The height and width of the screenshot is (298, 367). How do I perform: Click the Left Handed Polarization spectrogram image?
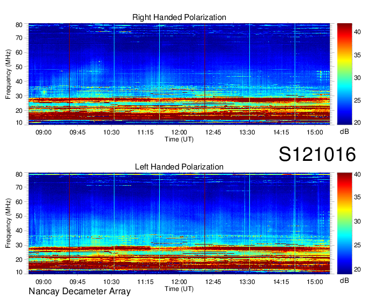[x=179, y=223]
